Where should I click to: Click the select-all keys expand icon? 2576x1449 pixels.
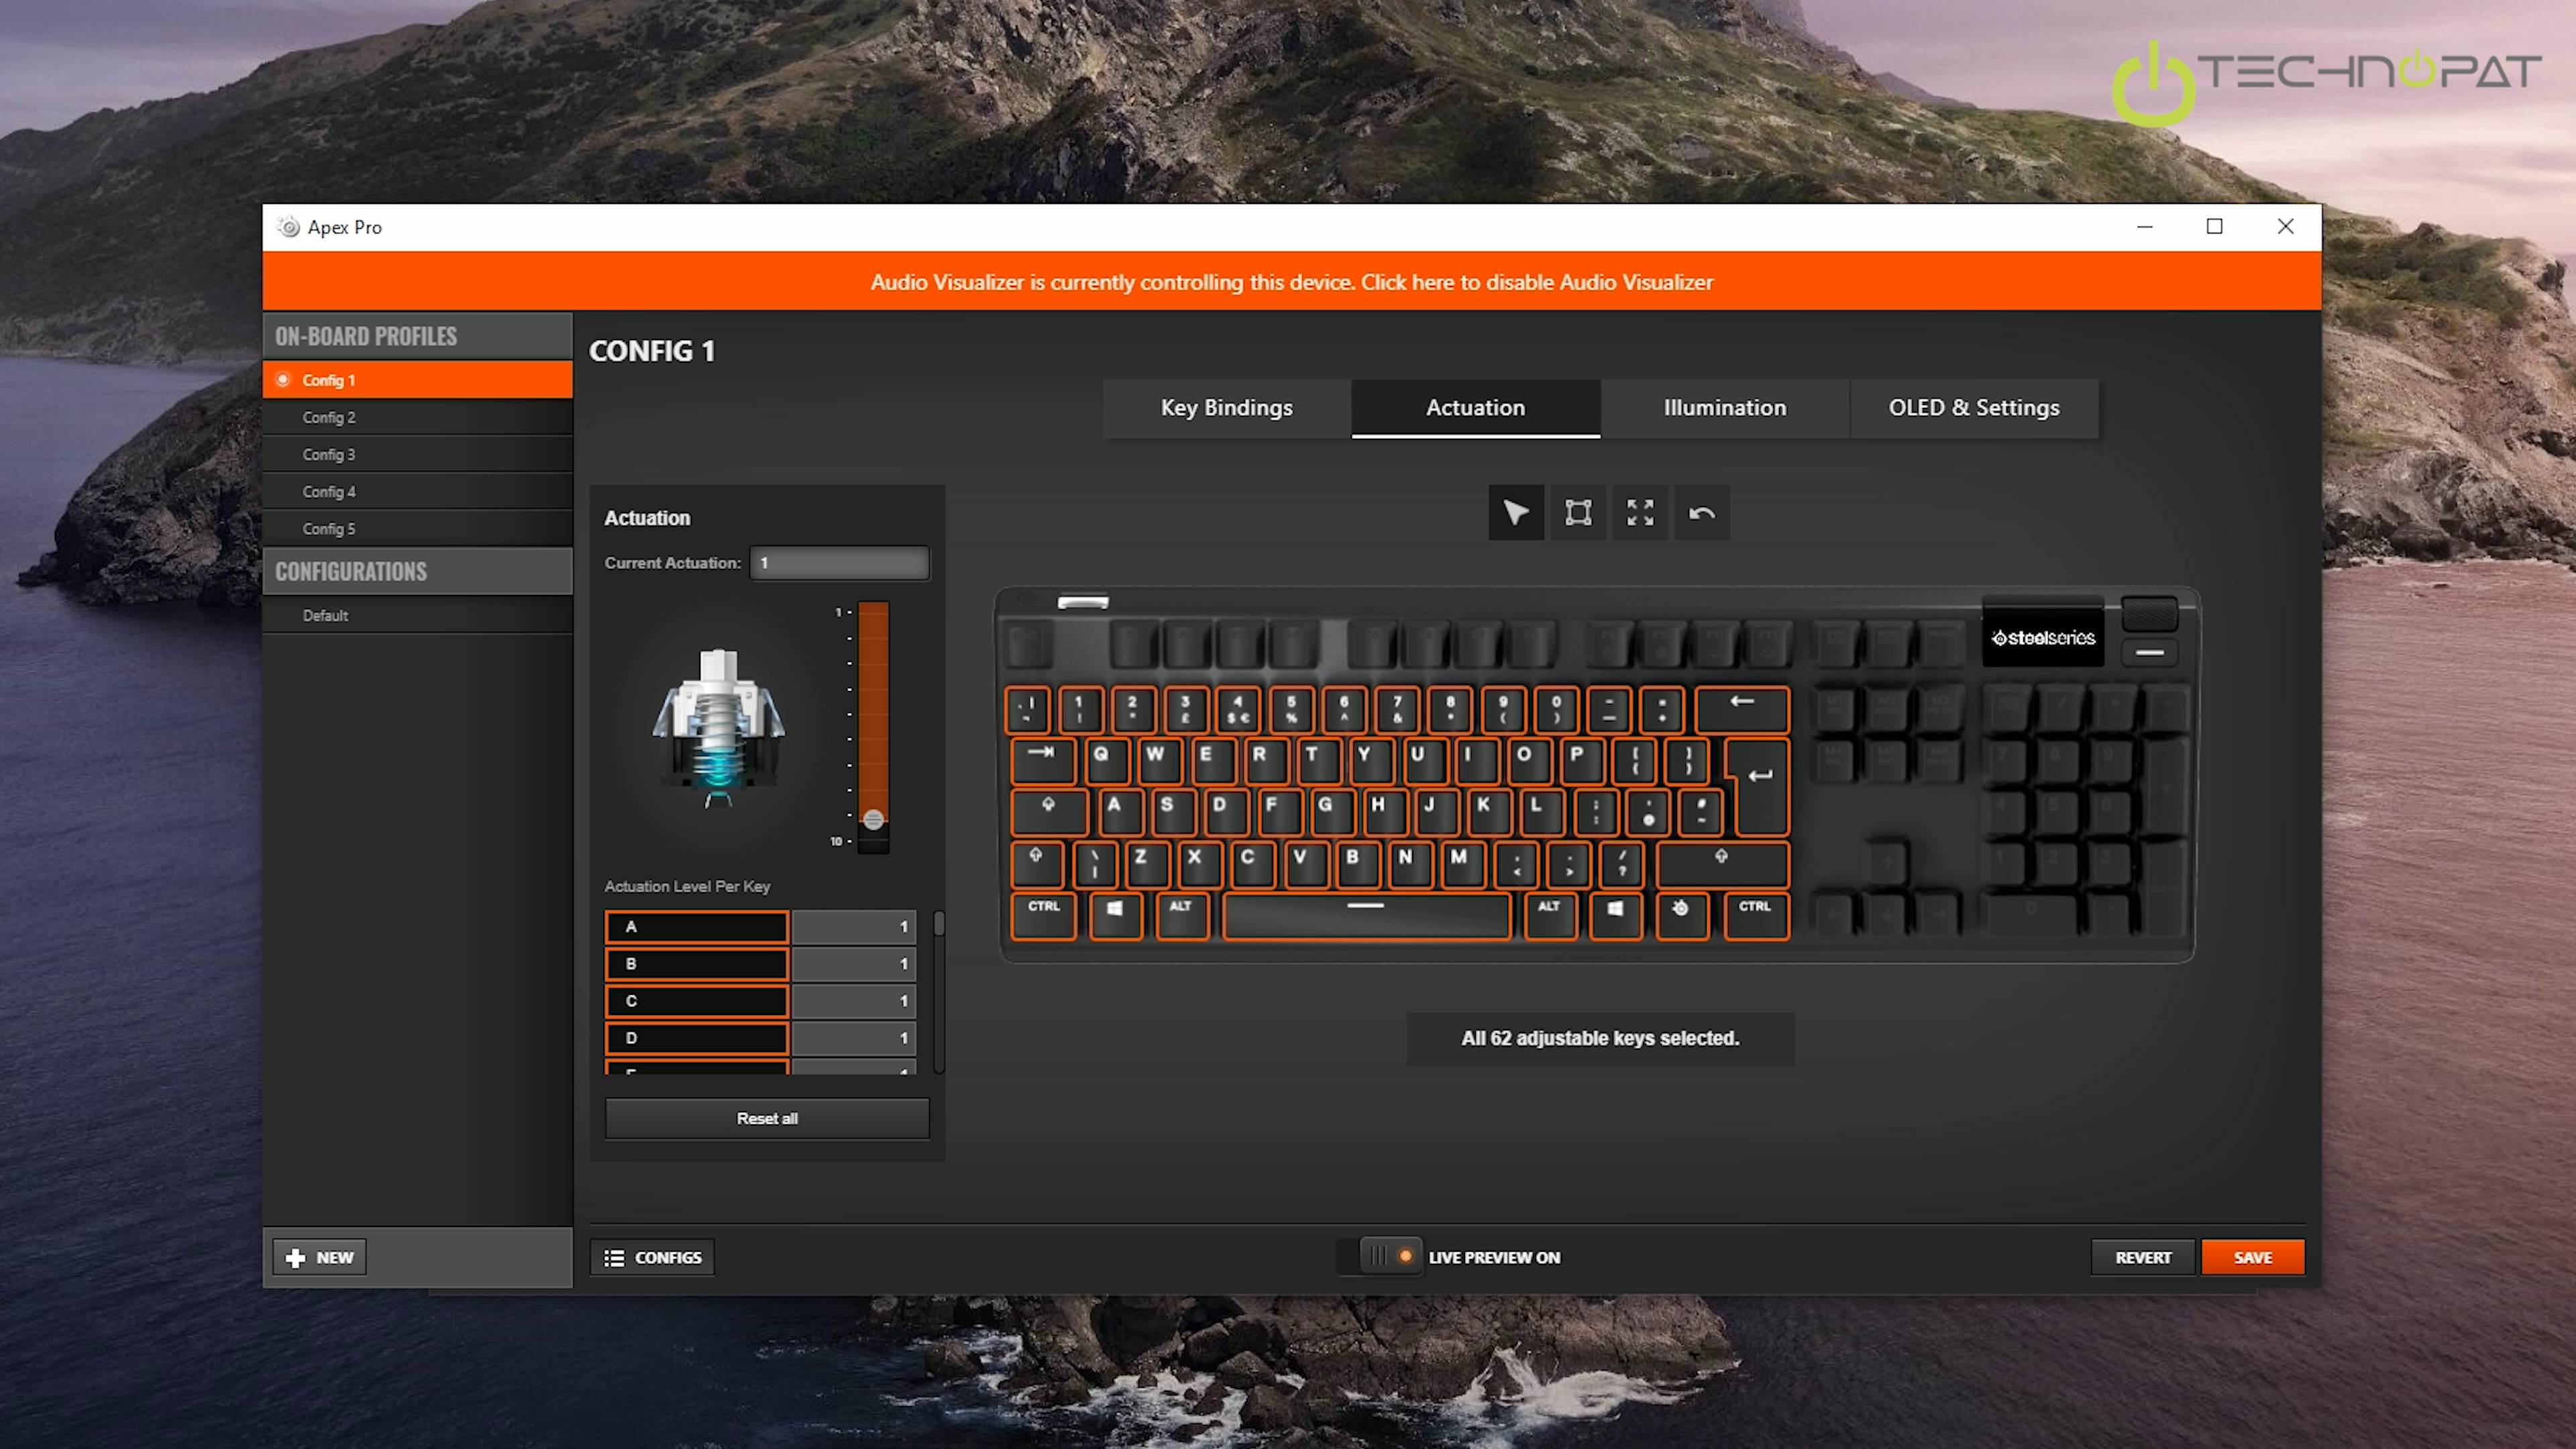1640,513
